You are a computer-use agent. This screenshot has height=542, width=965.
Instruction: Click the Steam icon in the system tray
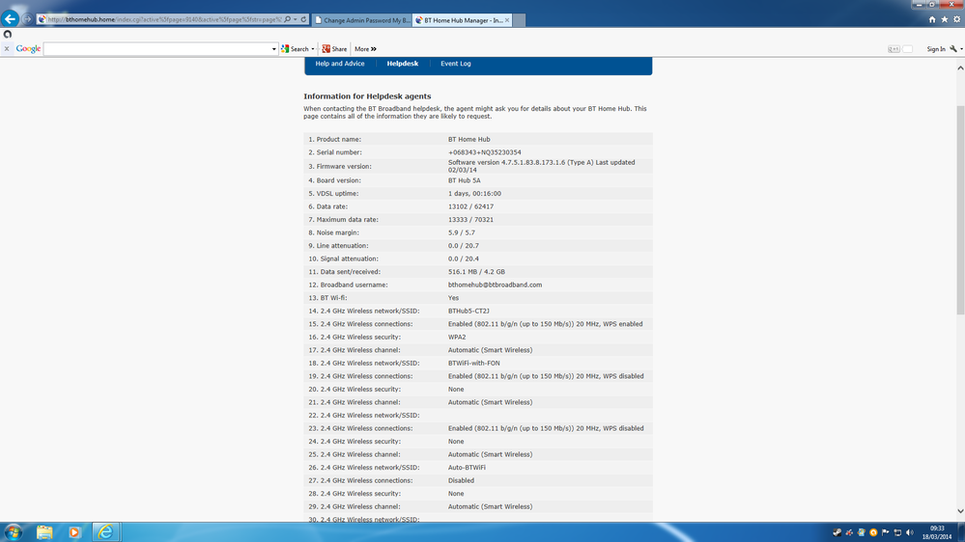[x=837, y=532]
